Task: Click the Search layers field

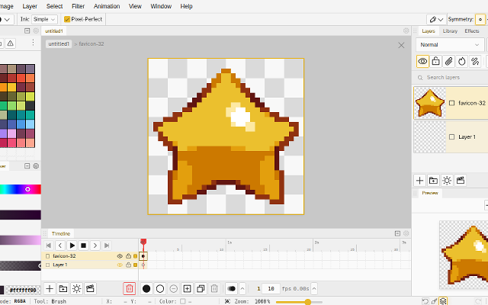Action: [451, 78]
